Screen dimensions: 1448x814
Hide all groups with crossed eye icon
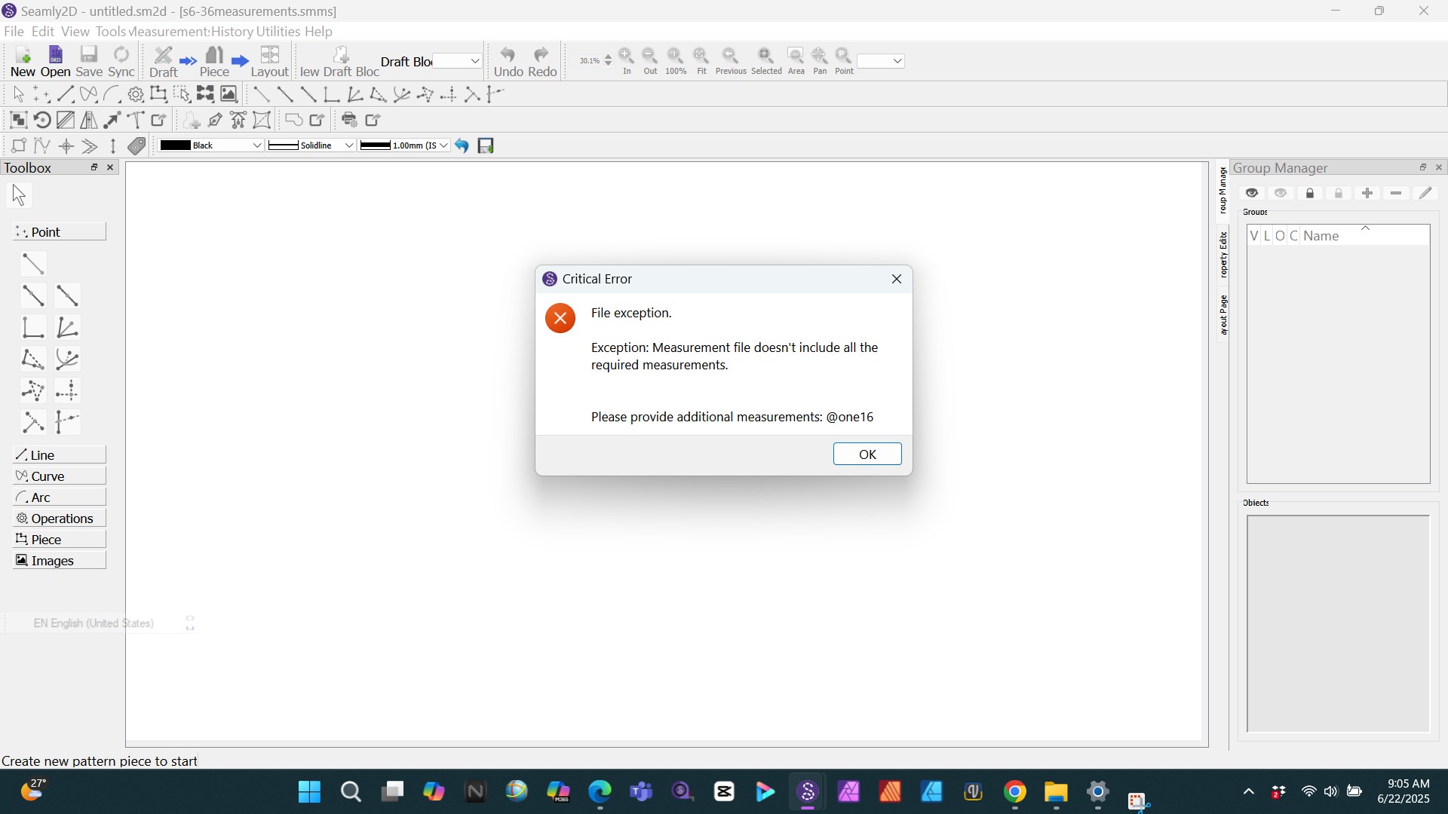click(x=1281, y=194)
